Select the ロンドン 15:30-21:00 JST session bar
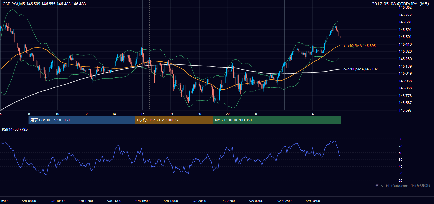Viewport: 434px width, 204px height. [x=174, y=120]
